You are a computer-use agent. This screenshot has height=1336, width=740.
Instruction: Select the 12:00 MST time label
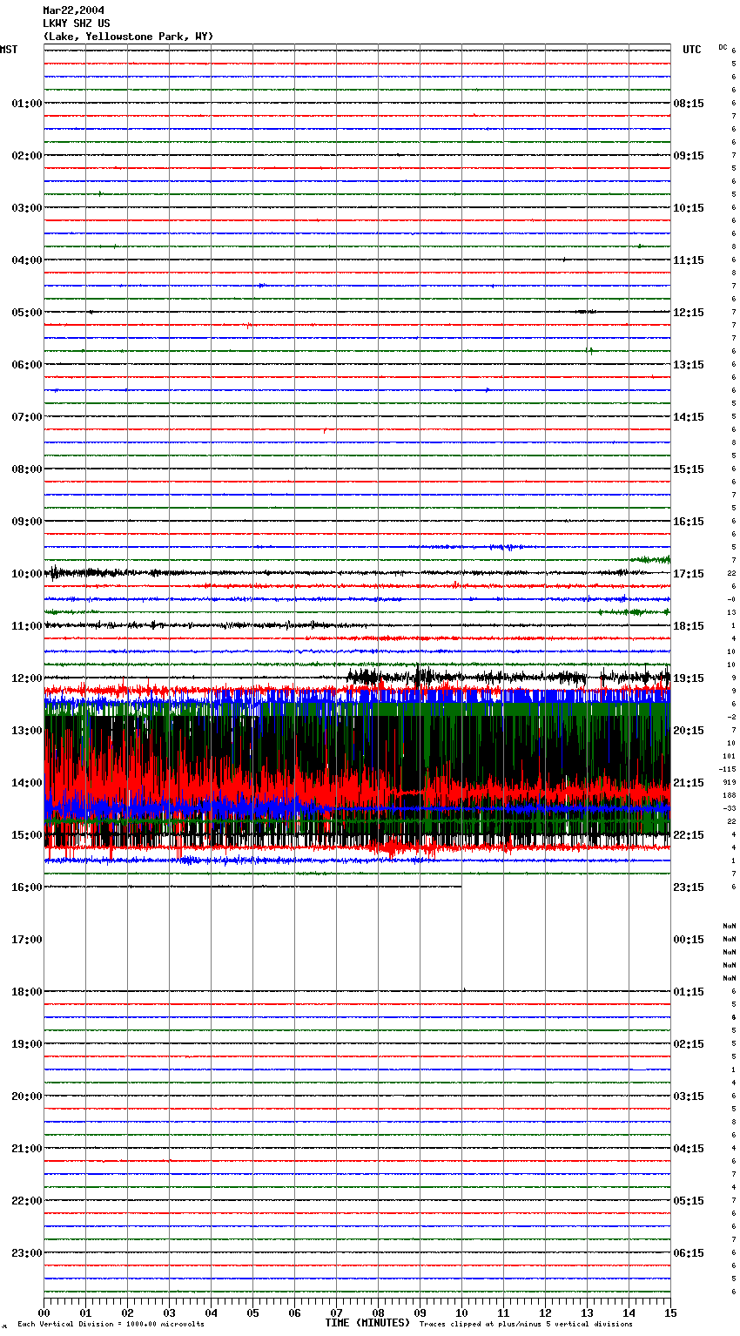[26, 678]
